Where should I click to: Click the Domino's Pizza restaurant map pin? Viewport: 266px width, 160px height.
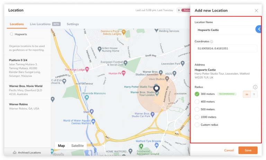tap(124, 32)
